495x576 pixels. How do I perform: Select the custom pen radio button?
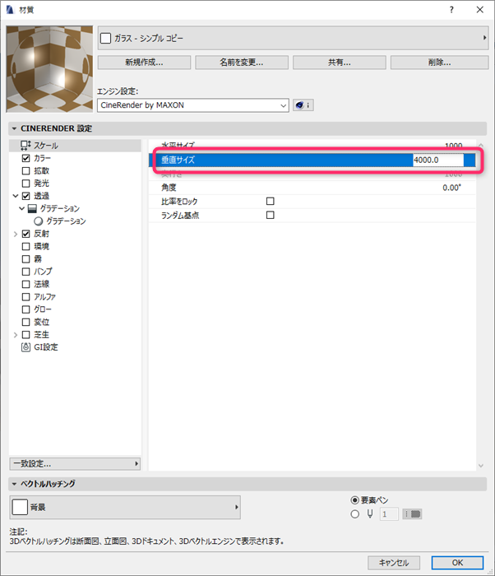354,514
